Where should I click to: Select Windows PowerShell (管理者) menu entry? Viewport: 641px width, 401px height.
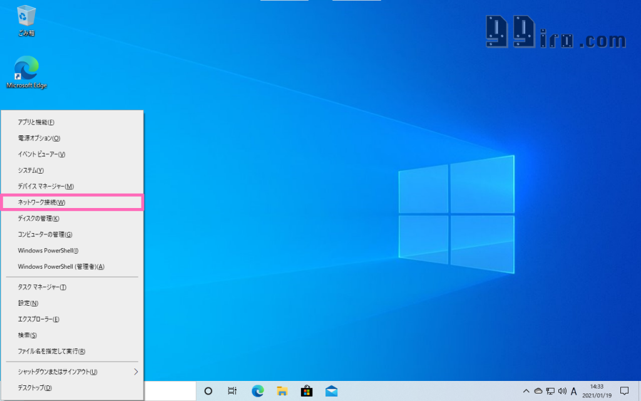click(72, 266)
